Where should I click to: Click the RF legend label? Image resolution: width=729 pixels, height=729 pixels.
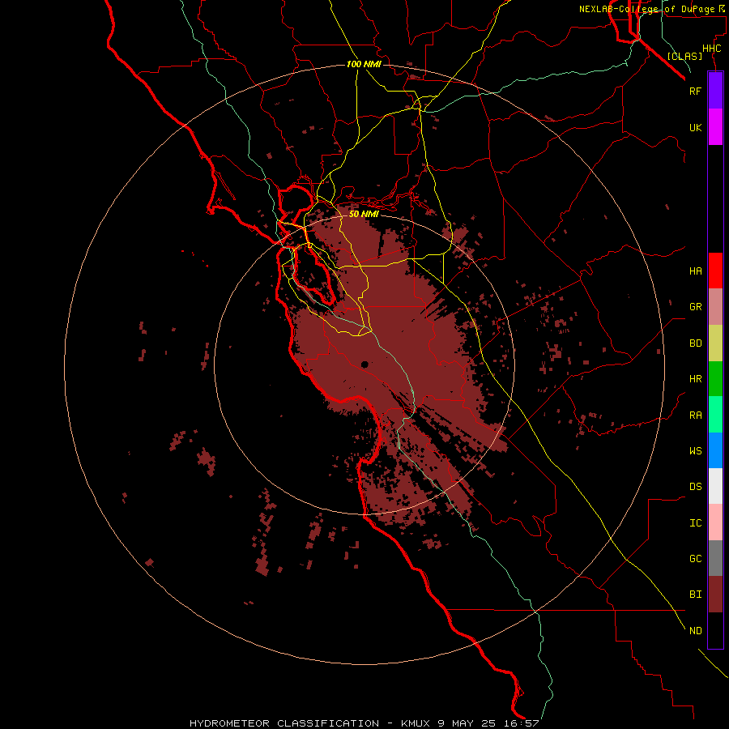click(695, 91)
